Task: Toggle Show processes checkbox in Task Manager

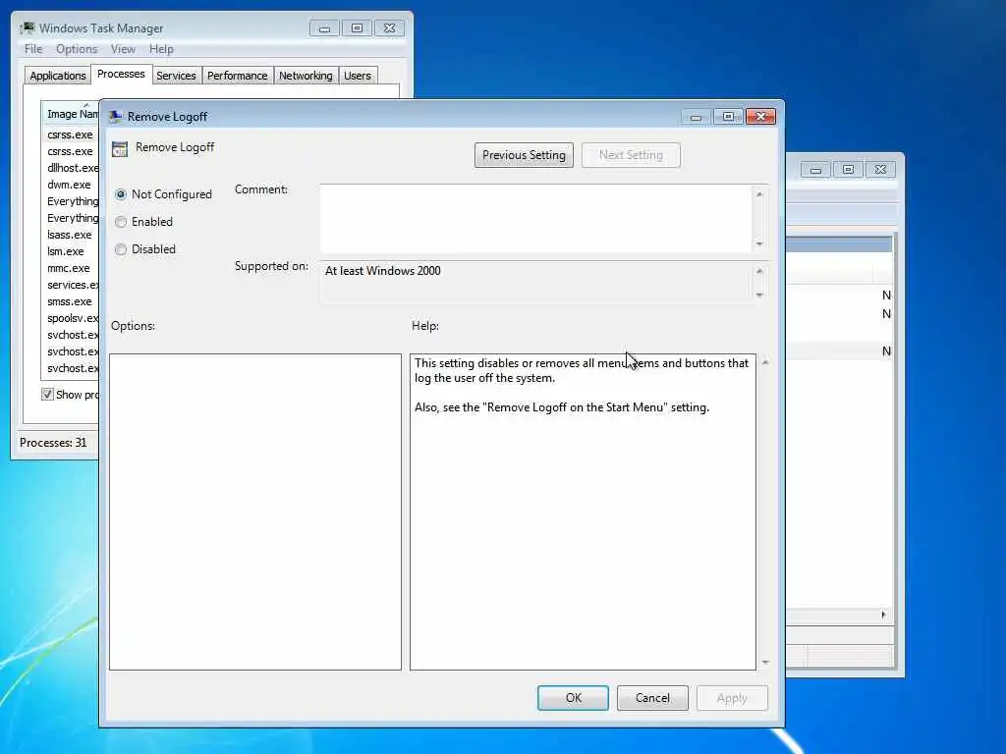Action: [x=47, y=395]
